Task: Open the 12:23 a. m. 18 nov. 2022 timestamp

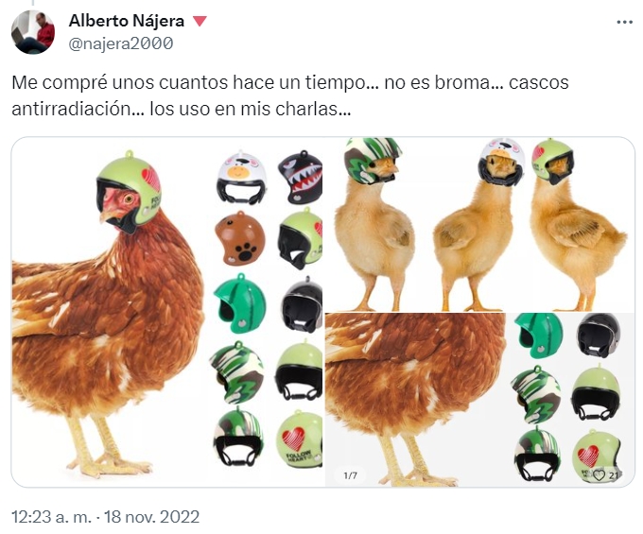Action: pos(105,516)
